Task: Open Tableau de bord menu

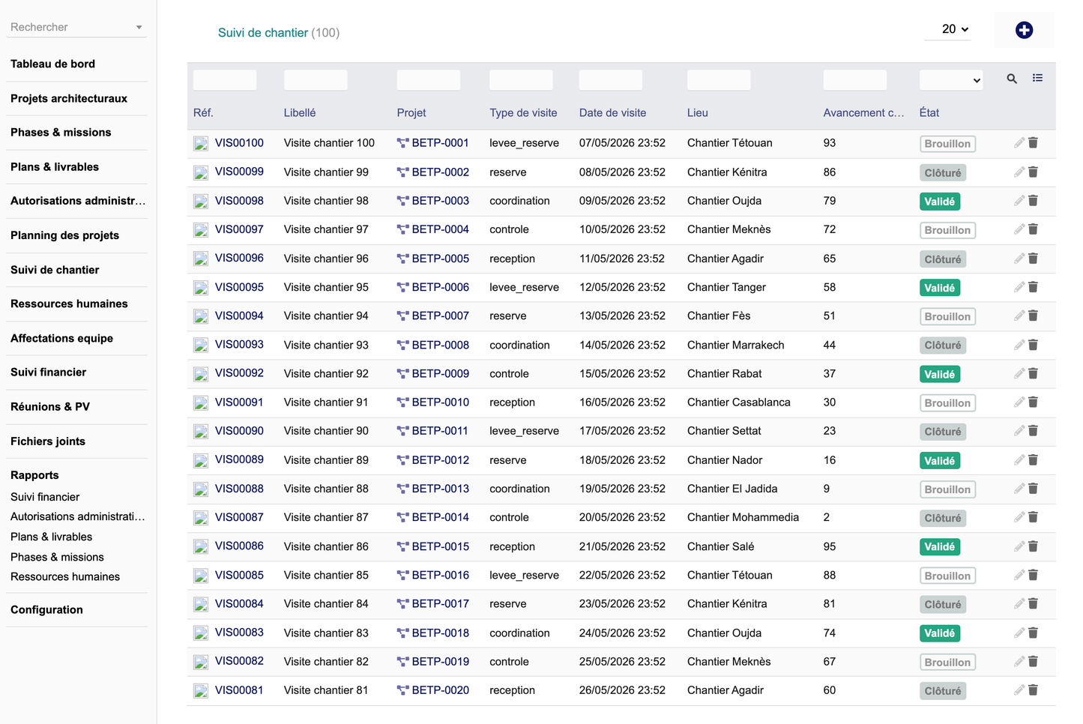Action: pos(52,64)
